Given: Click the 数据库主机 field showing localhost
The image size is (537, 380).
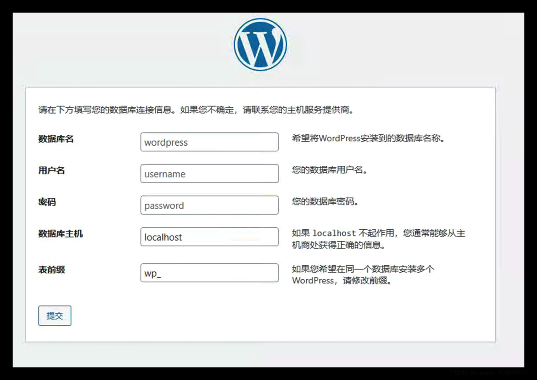Looking at the screenshot, I should 209,237.
